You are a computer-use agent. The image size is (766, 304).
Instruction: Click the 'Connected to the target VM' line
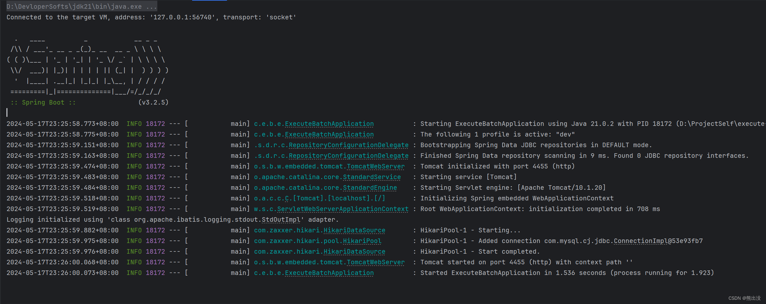pos(151,17)
